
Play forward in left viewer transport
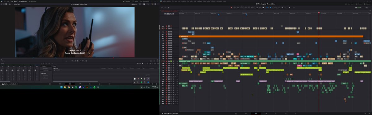coord(80,61)
